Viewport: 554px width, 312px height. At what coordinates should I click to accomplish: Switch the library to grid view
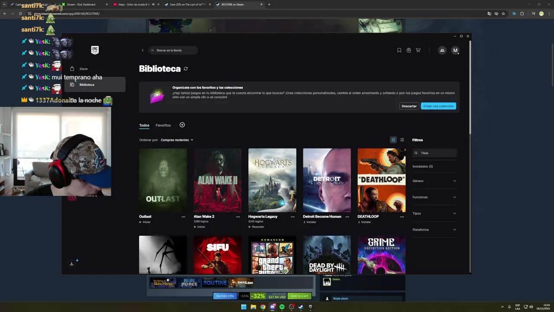tap(393, 140)
